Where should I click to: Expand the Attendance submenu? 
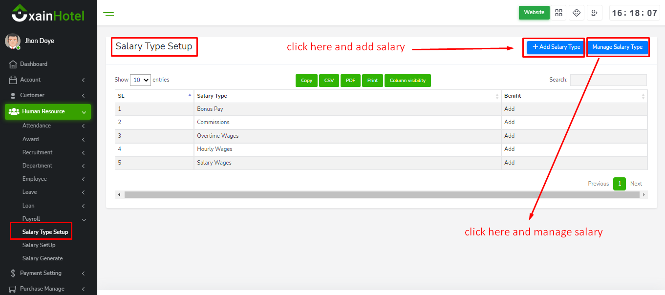pyautogui.click(x=53, y=126)
